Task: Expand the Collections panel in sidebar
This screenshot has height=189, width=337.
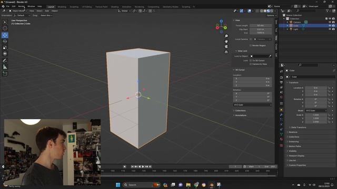Action: point(240,111)
